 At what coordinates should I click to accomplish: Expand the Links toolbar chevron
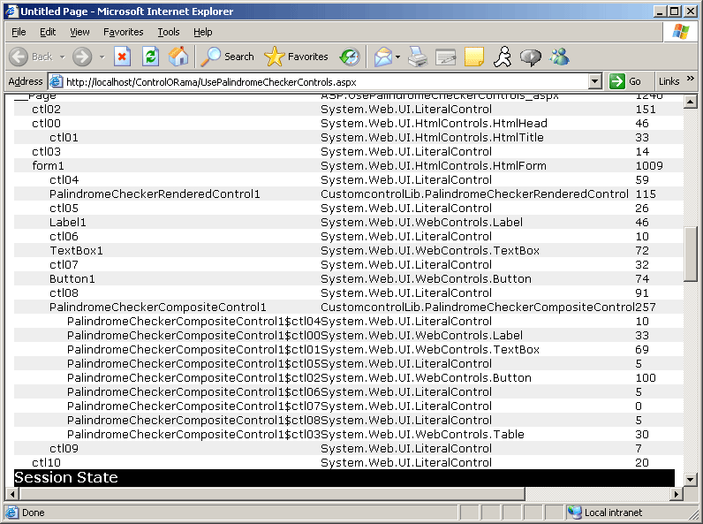tap(691, 80)
